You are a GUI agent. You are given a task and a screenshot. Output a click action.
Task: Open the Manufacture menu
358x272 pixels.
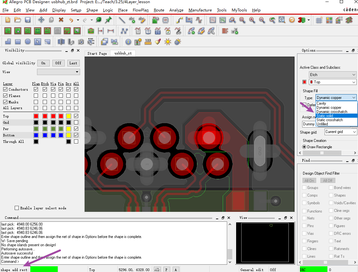point(200,10)
